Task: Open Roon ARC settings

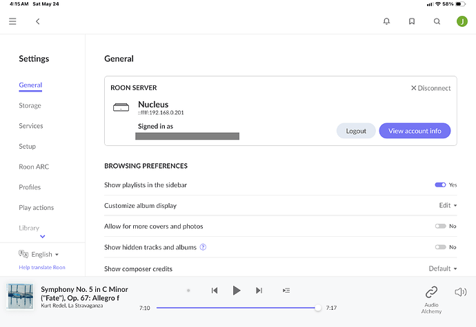Action: click(x=34, y=167)
